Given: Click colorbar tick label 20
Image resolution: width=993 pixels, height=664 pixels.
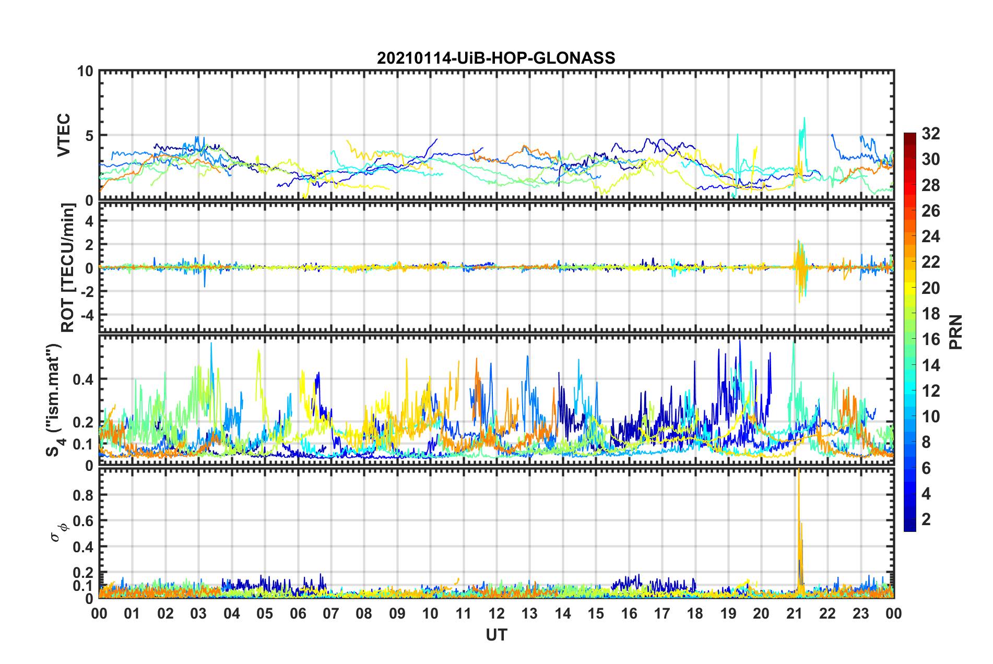Looking at the screenshot, I should point(930,288).
